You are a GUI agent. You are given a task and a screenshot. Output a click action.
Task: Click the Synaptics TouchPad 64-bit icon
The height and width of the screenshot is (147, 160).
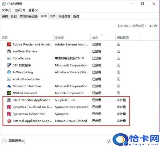point(9,107)
